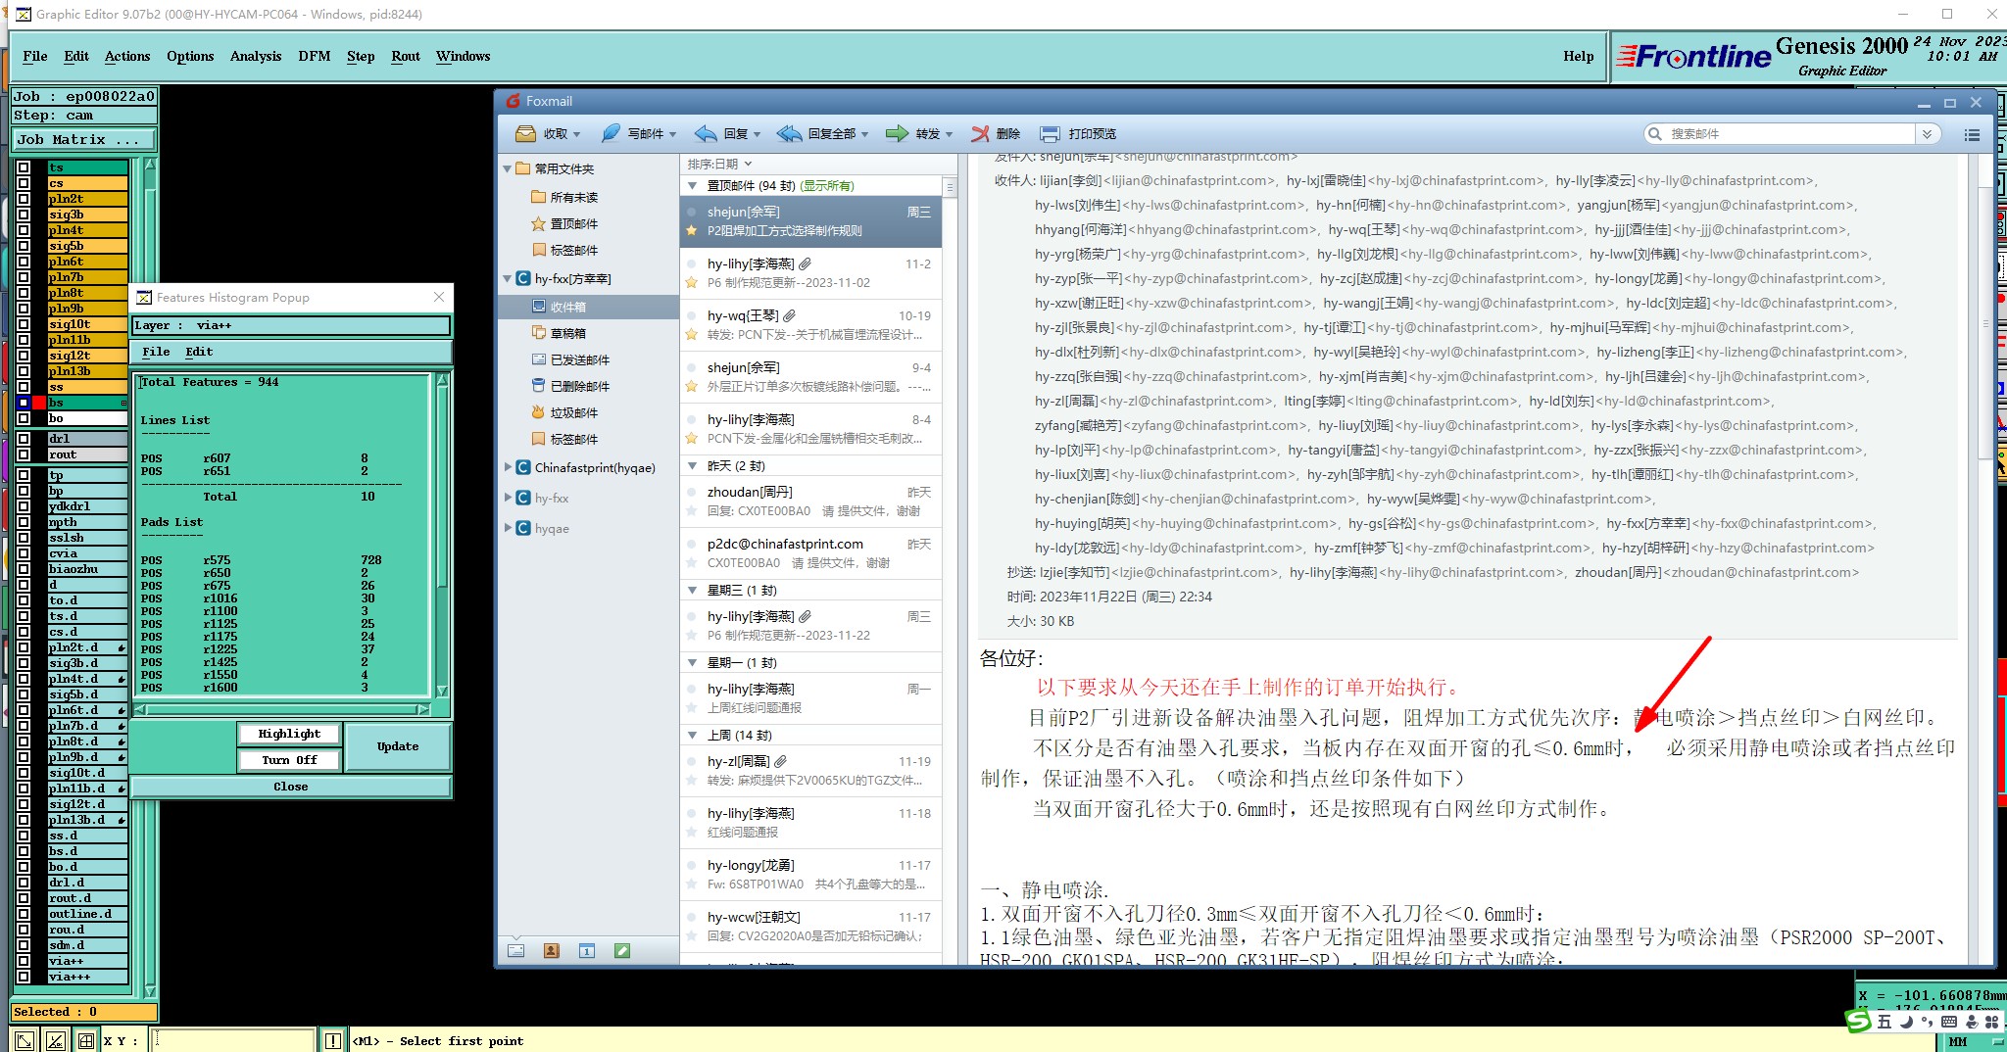Toggle the checkbox for layer npth
Viewport: 2007px width, 1052px height.
(x=24, y=522)
